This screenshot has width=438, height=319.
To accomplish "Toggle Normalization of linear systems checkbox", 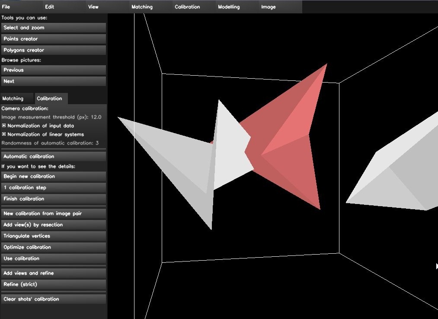I will click(x=4, y=134).
